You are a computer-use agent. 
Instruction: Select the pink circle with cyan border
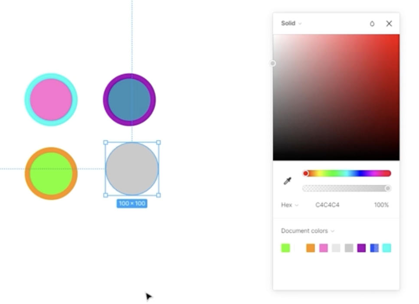51,100
